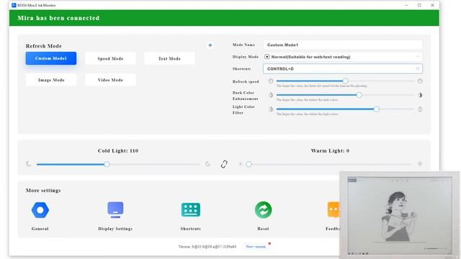Click the BOOX Mira app icon in title bar
This screenshot has height=259, width=461.
tap(14, 5)
